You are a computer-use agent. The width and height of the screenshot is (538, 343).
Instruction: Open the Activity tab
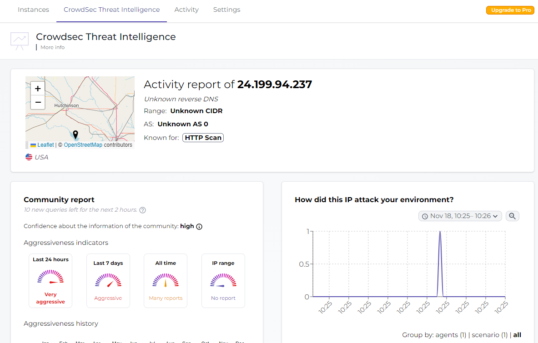186,10
